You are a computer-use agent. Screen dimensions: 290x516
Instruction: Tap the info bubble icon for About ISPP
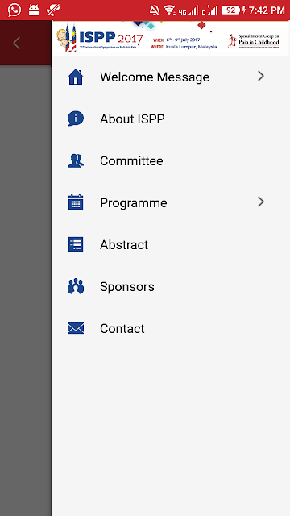click(x=76, y=119)
